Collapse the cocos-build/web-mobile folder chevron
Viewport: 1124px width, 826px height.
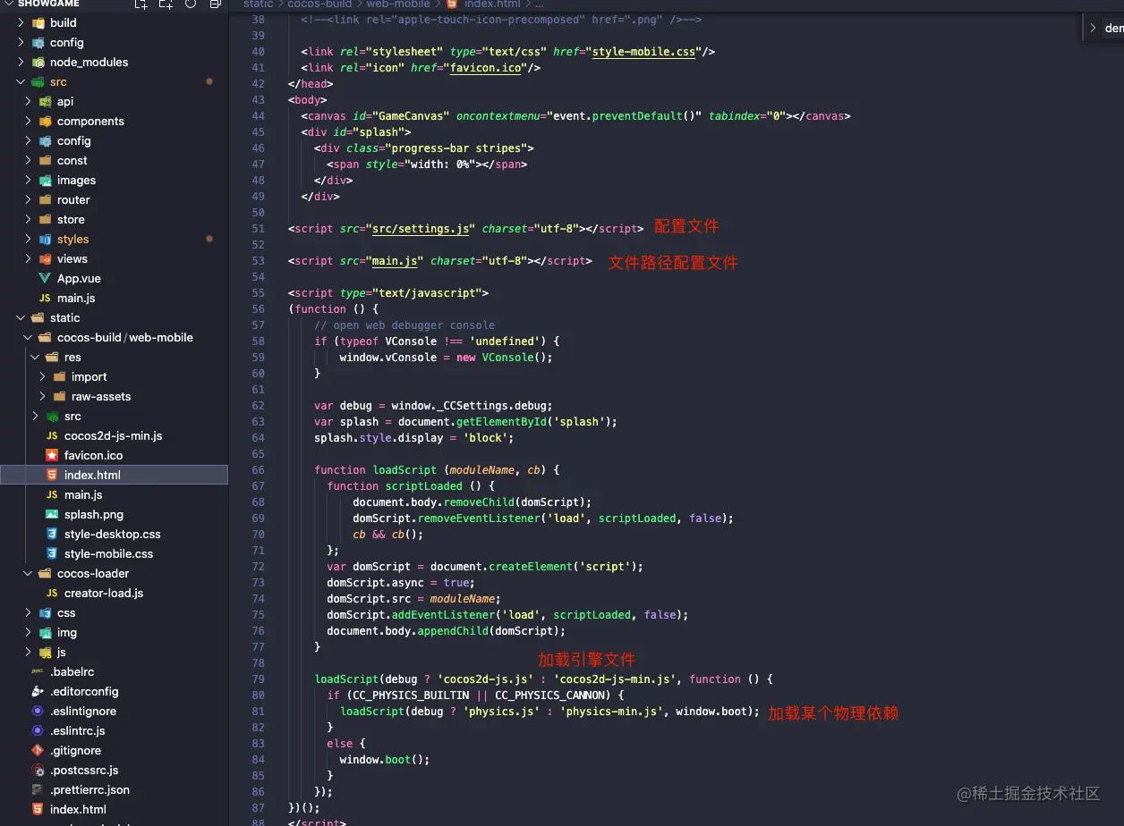pyautogui.click(x=29, y=337)
